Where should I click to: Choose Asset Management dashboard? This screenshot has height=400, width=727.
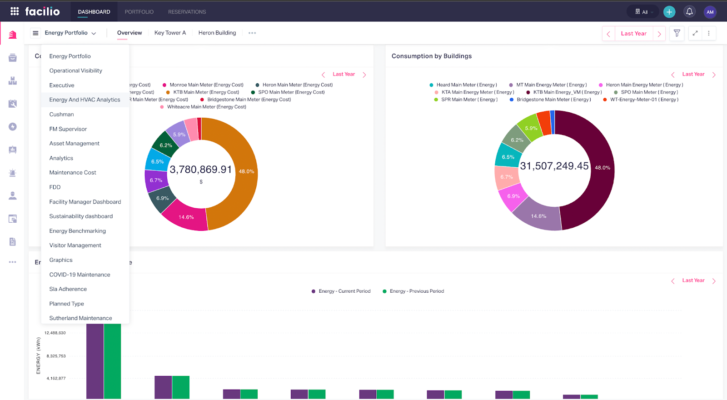click(x=85, y=143)
